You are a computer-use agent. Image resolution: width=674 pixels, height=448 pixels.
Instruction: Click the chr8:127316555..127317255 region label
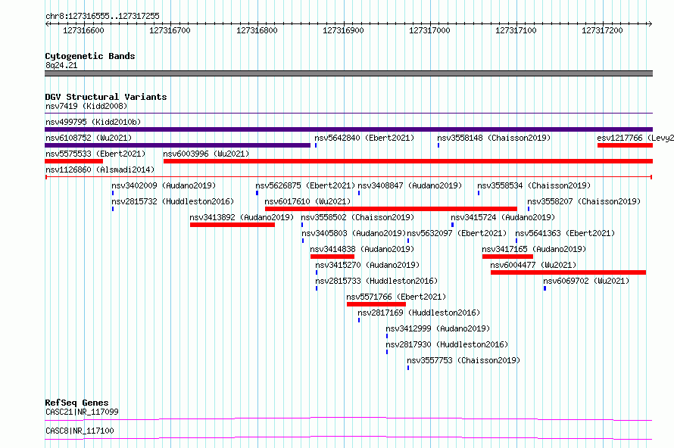coord(102,17)
